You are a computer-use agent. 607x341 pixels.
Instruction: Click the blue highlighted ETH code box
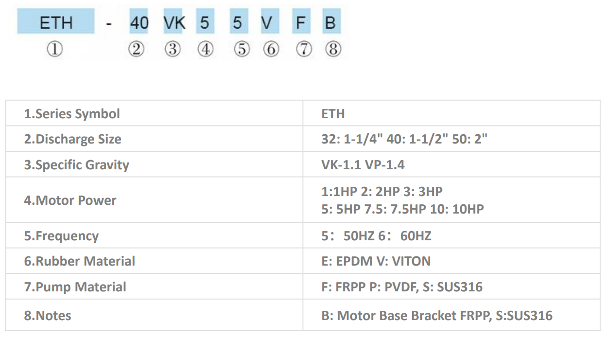[x=56, y=23]
